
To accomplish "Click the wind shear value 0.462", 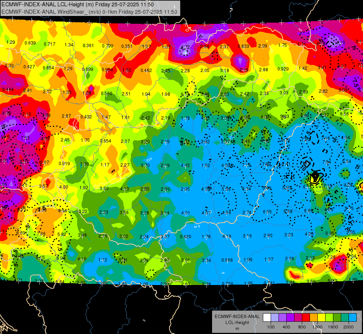I will 146,70.
